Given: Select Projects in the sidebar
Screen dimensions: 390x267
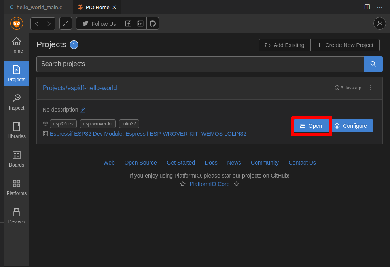Looking at the screenshot, I should [17, 73].
